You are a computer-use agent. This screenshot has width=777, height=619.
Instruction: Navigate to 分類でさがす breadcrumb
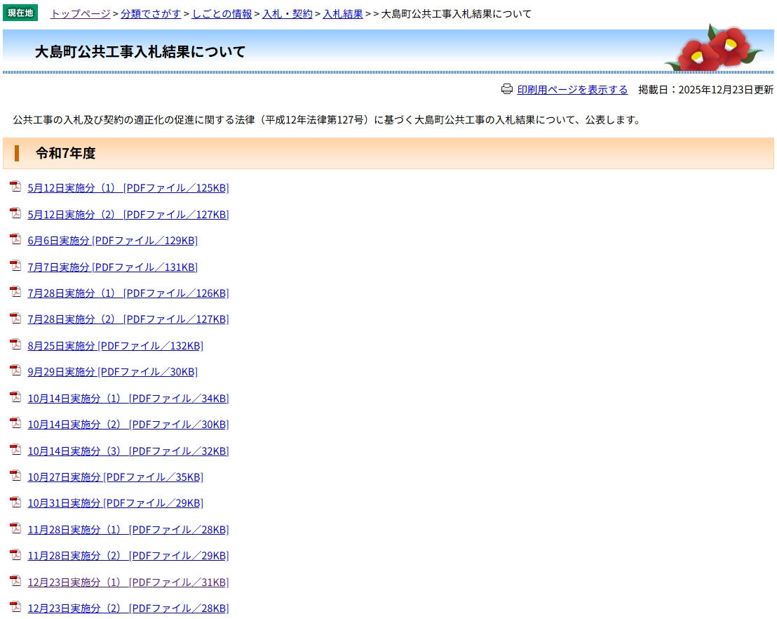[x=151, y=14]
